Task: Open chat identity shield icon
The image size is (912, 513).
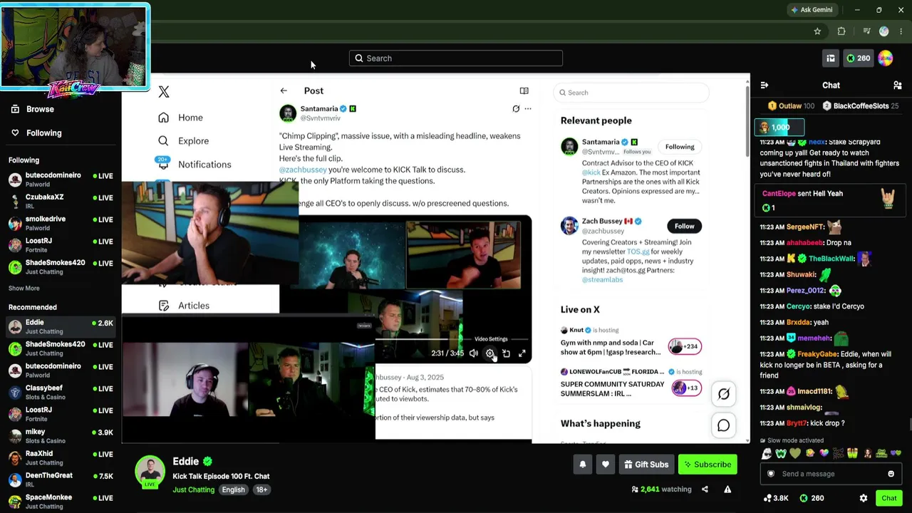Action: [x=770, y=474]
